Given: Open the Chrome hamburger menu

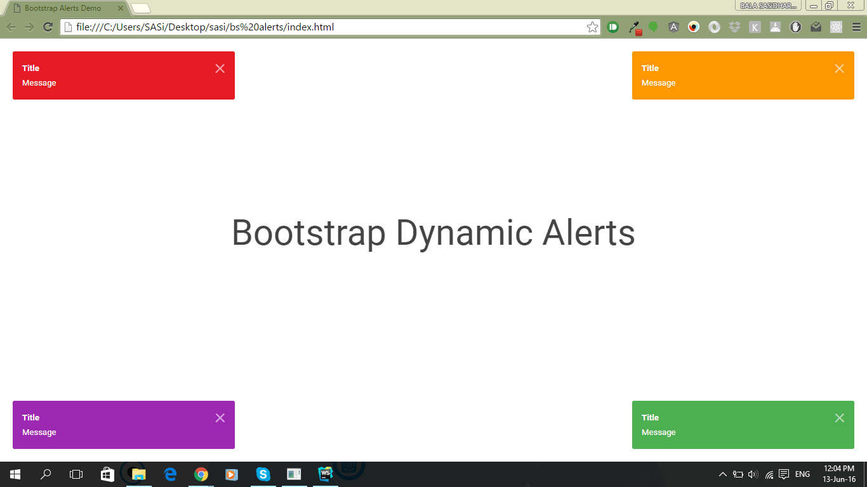Looking at the screenshot, I should (x=856, y=27).
